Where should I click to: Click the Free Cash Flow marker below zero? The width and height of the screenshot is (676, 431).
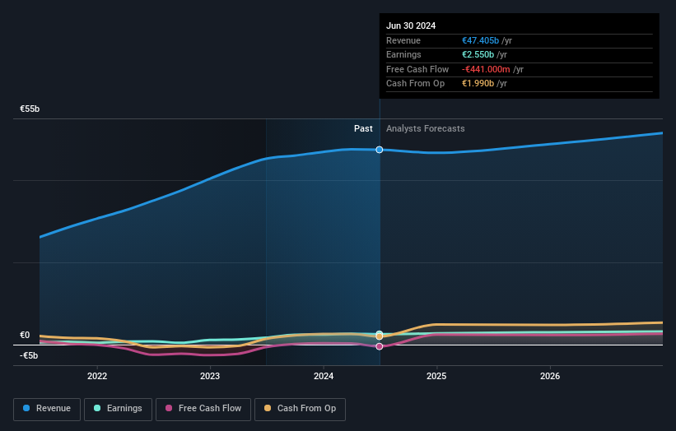pyautogui.click(x=379, y=346)
